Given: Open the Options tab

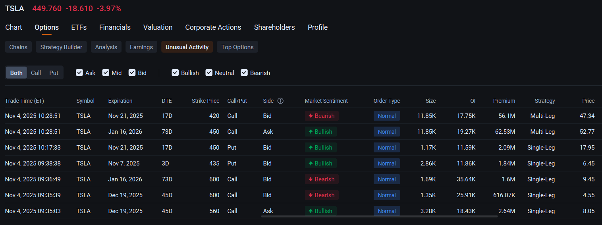Looking at the screenshot, I should coord(46,27).
